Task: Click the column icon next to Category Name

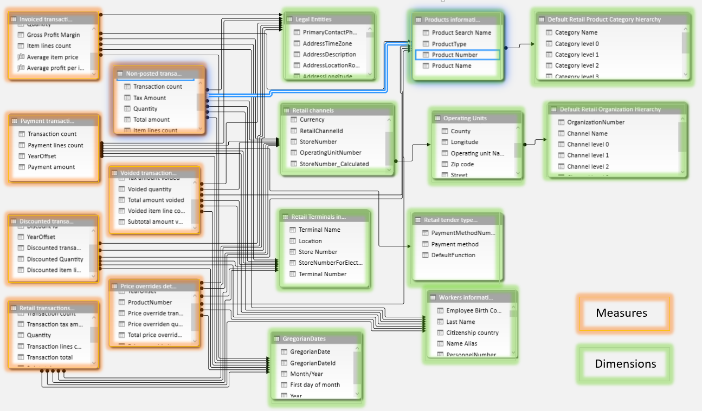Action: (549, 32)
